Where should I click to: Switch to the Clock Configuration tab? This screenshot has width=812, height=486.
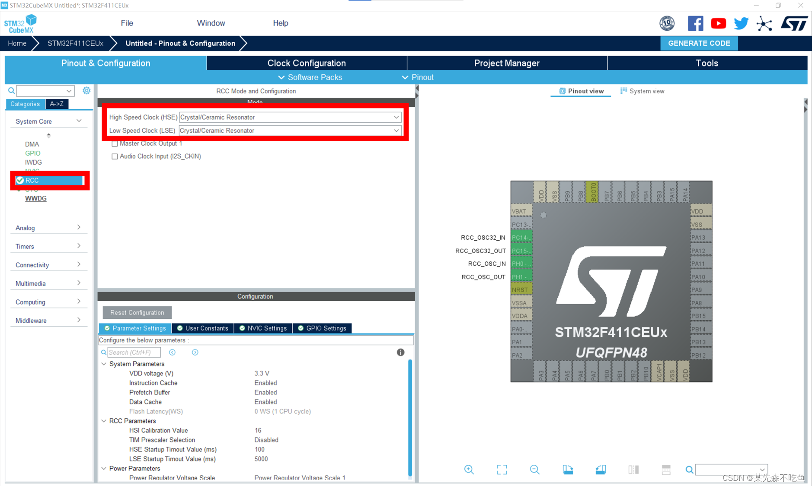click(x=307, y=63)
